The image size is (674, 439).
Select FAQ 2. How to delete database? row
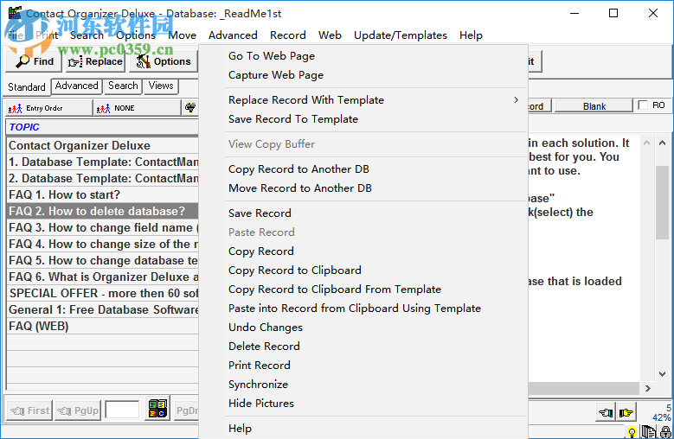[x=102, y=211]
